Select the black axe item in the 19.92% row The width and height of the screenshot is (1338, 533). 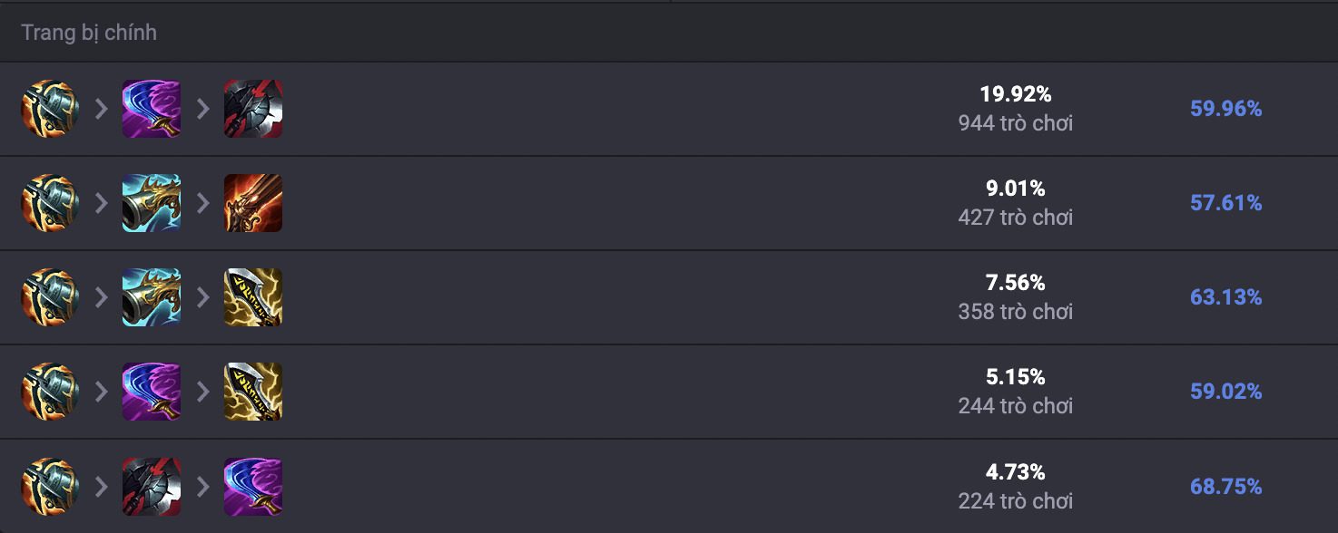[x=253, y=109]
